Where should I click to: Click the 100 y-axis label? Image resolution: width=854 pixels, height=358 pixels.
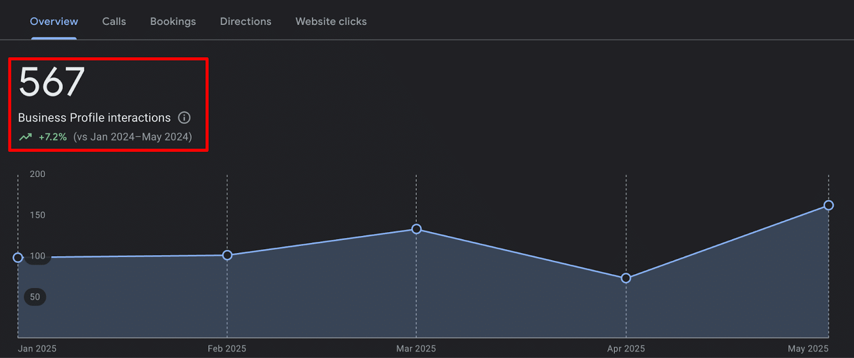(37, 256)
